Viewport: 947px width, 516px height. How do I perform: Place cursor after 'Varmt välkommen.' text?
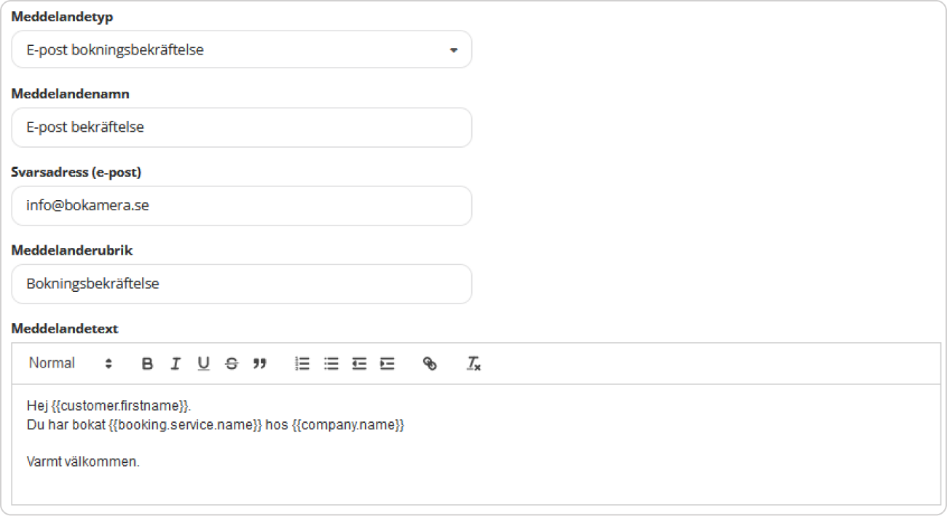141,462
